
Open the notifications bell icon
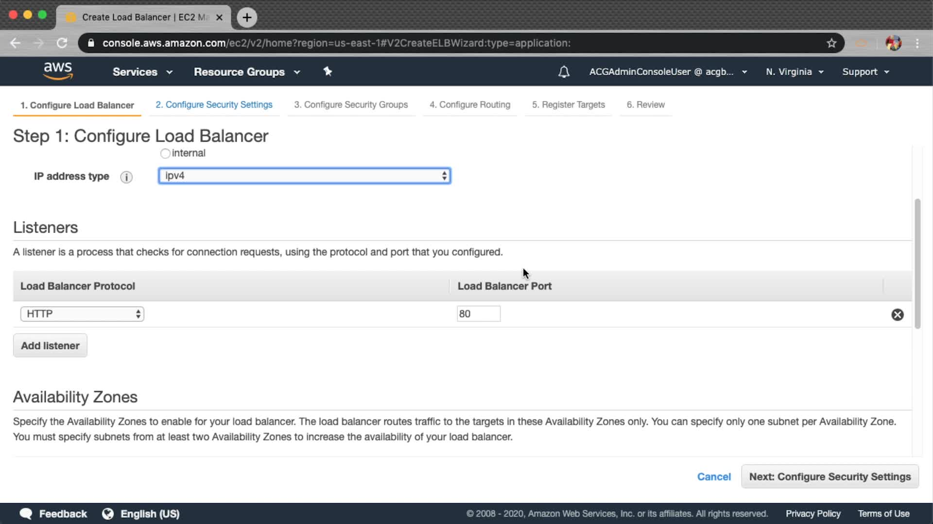564,72
